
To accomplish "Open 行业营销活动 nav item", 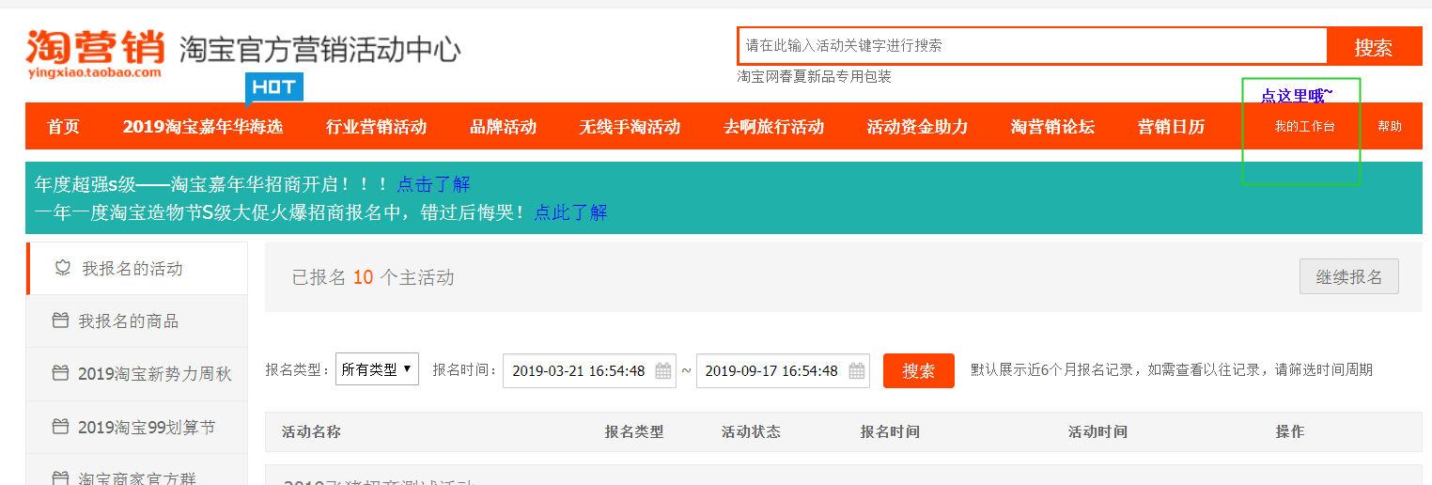I will tap(377, 127).
